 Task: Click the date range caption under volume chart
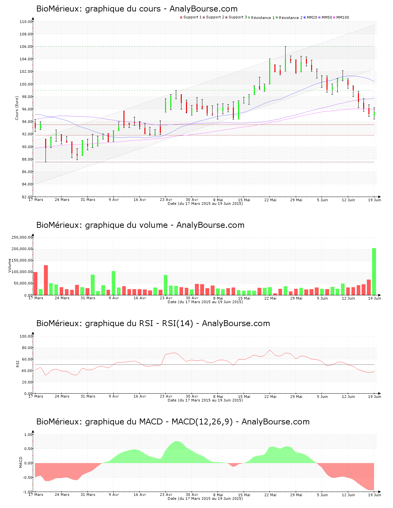pyautogui.click(x=205, y=302)
